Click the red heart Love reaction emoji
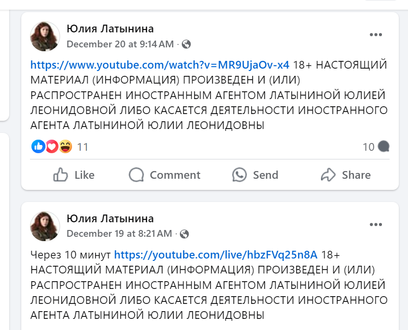408x330 pixels. pos(52,146)
